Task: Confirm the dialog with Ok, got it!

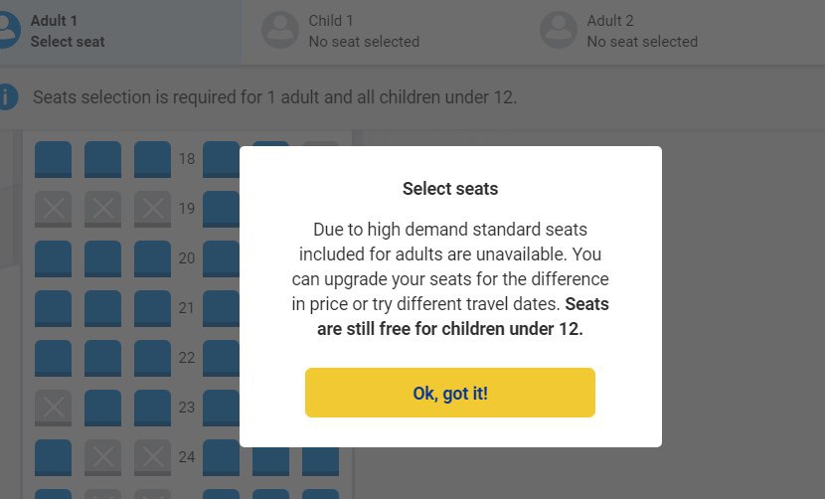Action: coord(450,393)
